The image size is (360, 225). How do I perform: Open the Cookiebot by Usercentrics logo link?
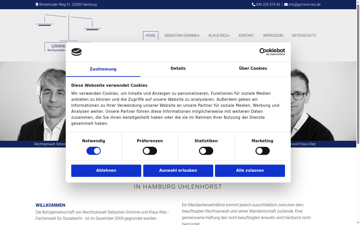pos(272,52)
